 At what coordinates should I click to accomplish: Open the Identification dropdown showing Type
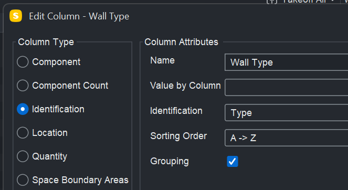286,112
